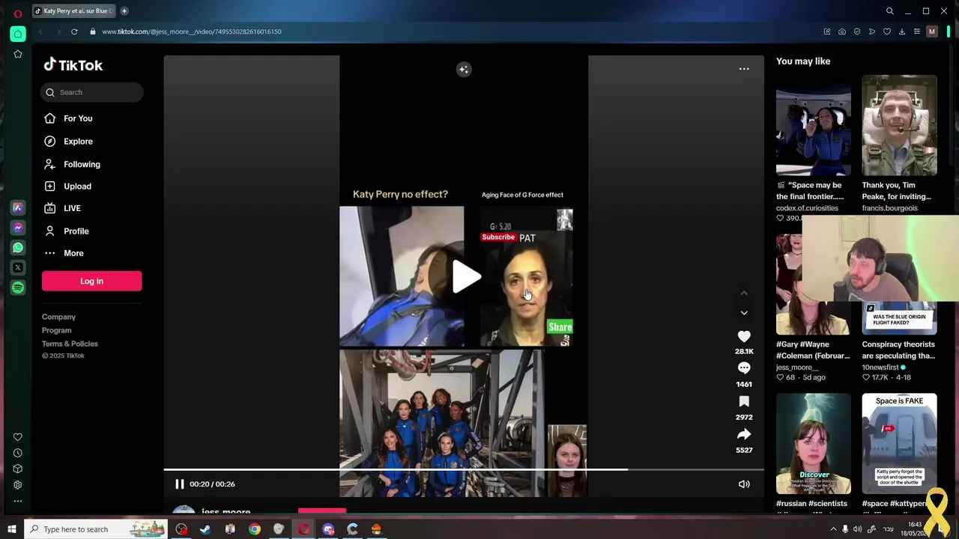Go back in browser history
This screenshot has height=539, width=959.
(40, 31)
